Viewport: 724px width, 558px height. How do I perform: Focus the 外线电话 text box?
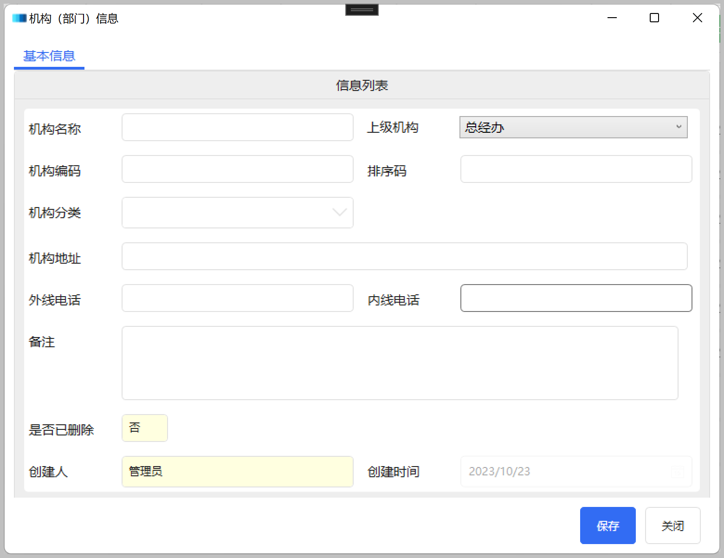point(238,298)
